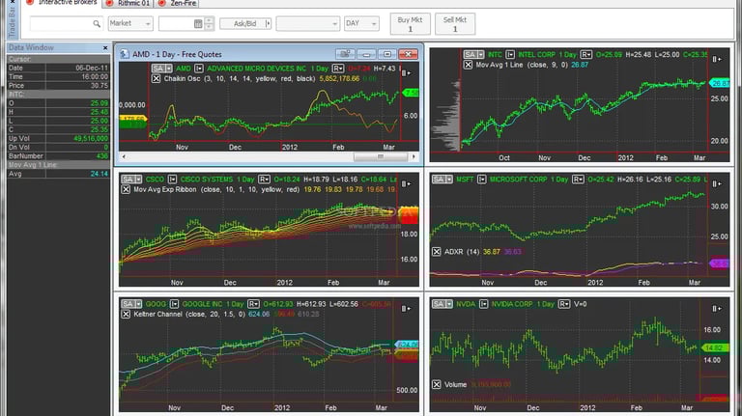Image resolution: width=742 pixels, height=416 pixels.
Task: Click the axis scale icon on INTC chart
Action: (x=717, y=59)
